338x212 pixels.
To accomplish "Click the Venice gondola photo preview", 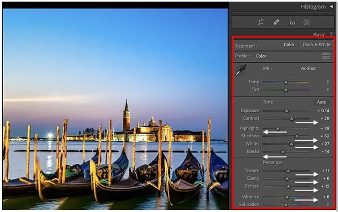I will click(115, 109).
